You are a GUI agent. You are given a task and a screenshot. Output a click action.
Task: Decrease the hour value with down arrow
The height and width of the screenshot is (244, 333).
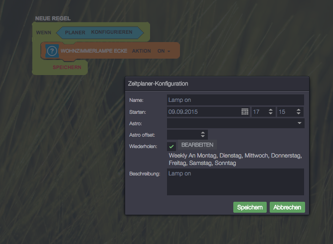click(271, 114)
